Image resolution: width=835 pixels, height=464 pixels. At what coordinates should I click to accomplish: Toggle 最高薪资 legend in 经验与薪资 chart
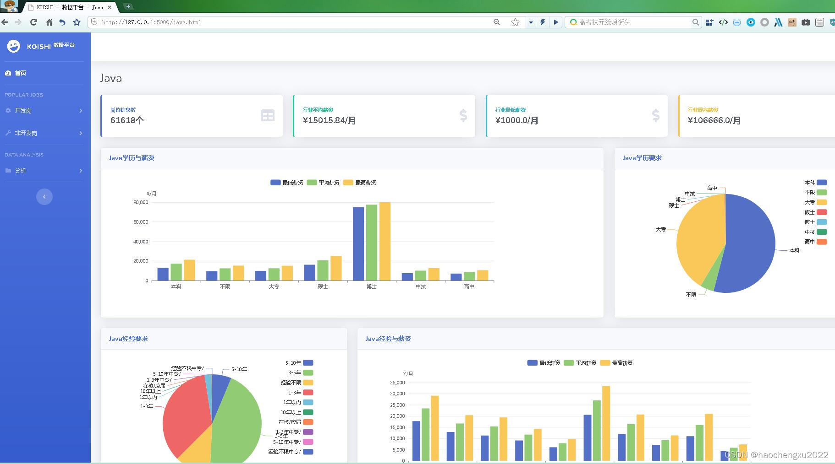tap(616, 363)
